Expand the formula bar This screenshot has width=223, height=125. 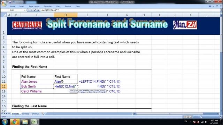point(221,10)
